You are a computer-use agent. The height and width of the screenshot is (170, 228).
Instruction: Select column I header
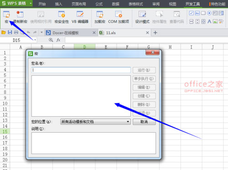point(192,47)
